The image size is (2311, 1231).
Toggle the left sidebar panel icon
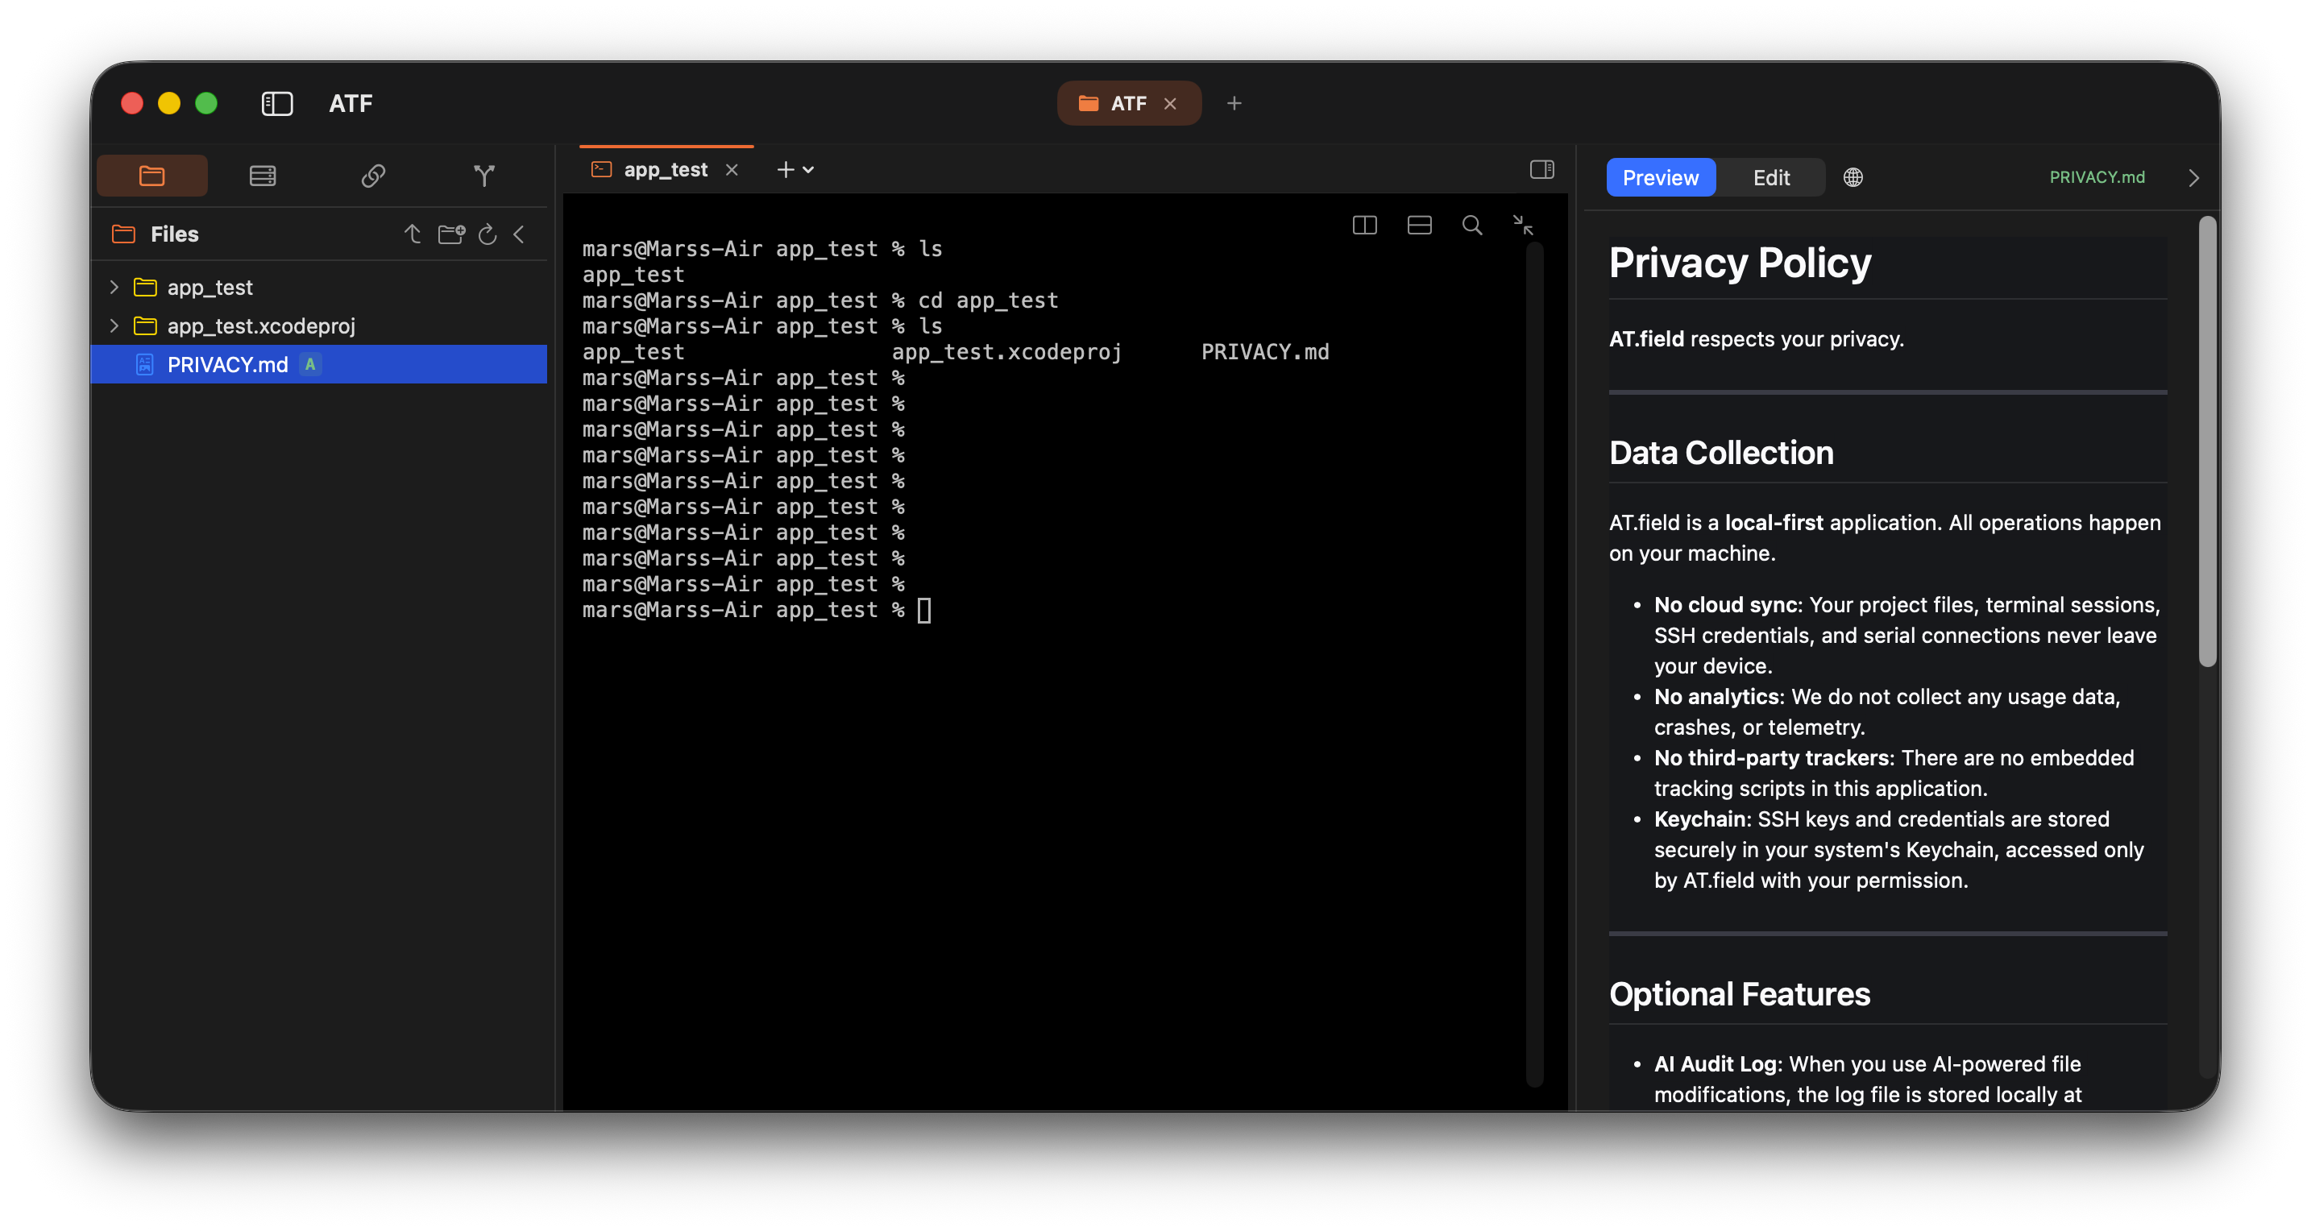pos(276,103)
